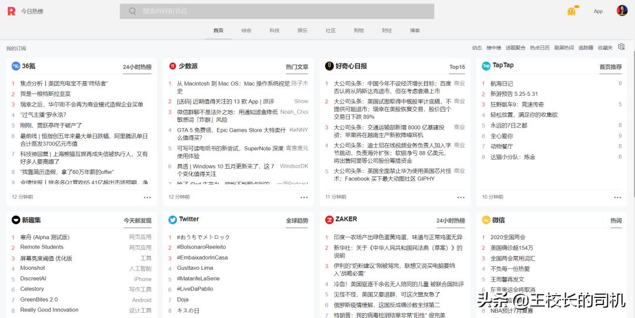Screen dimensions: 635x318
Task: Click the ZAKER red logo icon
Action: [x=329, y=220]
